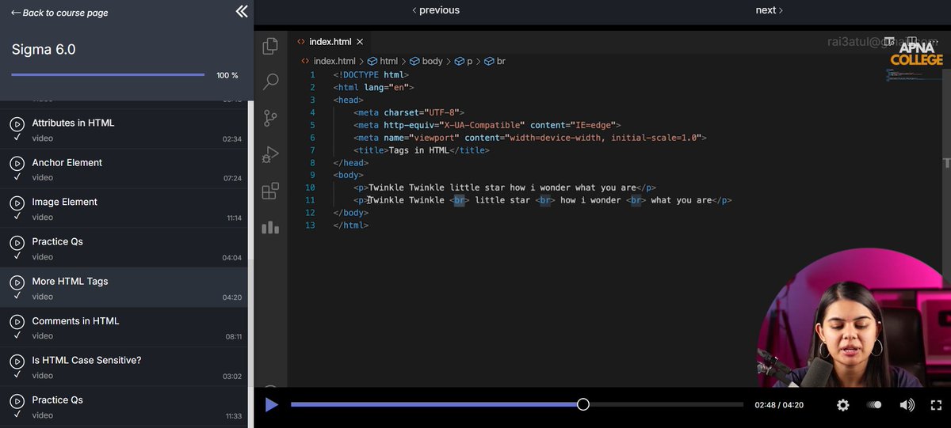This screenshot has height=428, width=951.
Task: Open body breadcrumb dropdown
Action: tap(426, 61)
